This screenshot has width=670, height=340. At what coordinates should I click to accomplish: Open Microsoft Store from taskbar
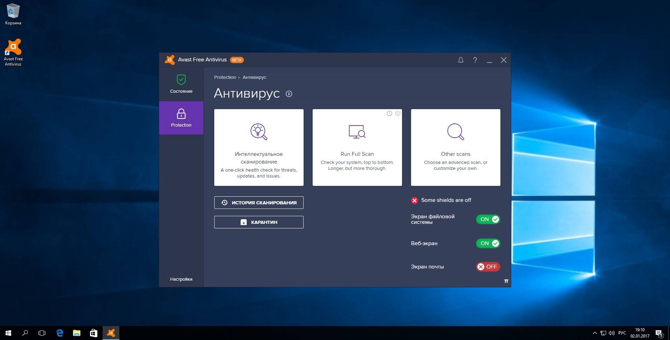(94, 333)
